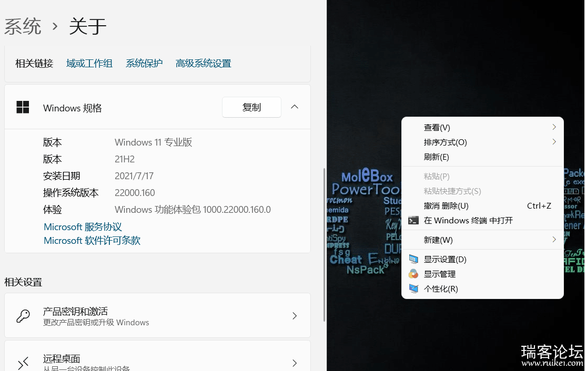The width and height of the screenshot is (586, 371).
Task: Click the Windows 规格 header text
Action: [x=72, y=108]
